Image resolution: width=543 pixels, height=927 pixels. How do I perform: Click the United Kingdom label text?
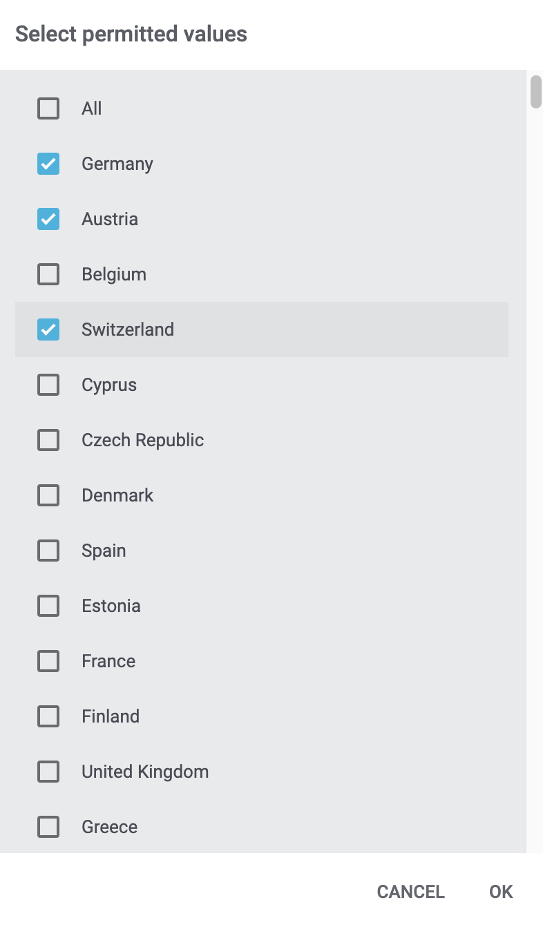click(x=145, y=772)
